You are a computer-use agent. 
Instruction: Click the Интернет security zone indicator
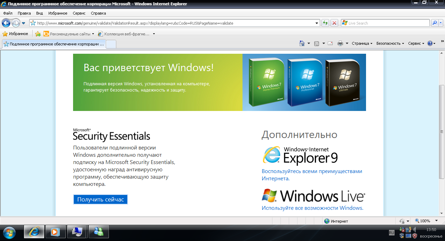pos(336,221)
